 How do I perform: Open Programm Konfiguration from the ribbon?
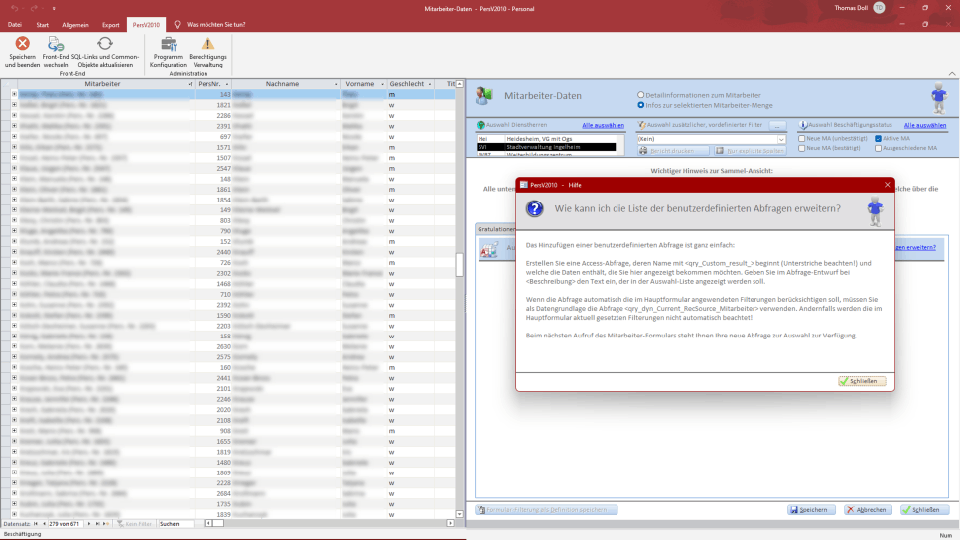tap(168, 45)
